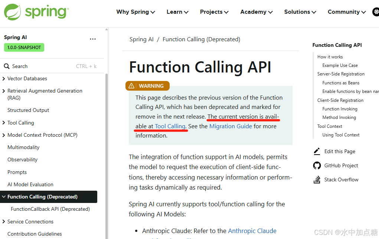This screenshot has height=239, width=379.
Task: Jump to Functions as Beans section
Action: tap(341, 83)
